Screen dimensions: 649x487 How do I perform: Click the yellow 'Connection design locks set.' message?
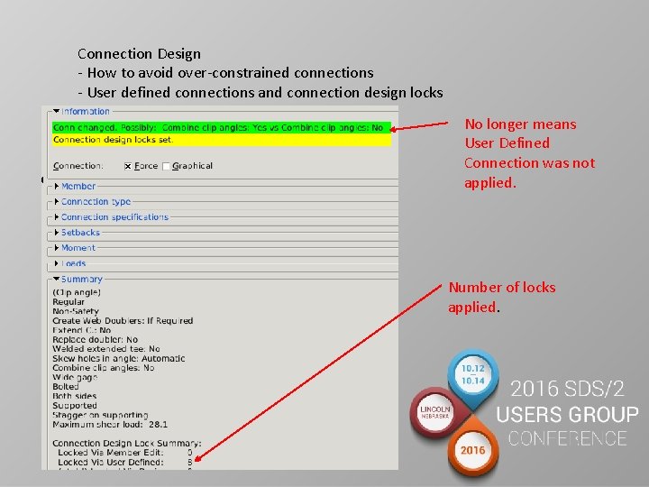coord(222,140)
